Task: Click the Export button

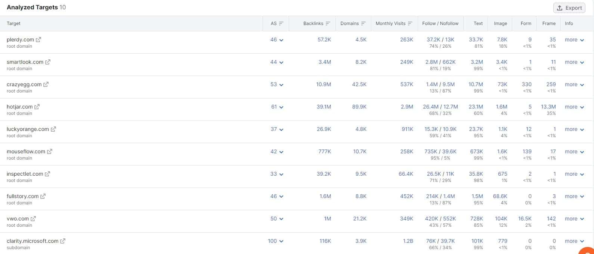Action: coord(569,8)
